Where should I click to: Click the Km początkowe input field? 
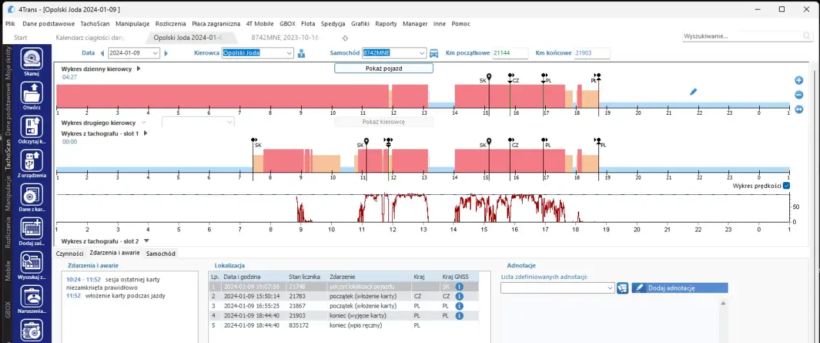tap(510, 53)
